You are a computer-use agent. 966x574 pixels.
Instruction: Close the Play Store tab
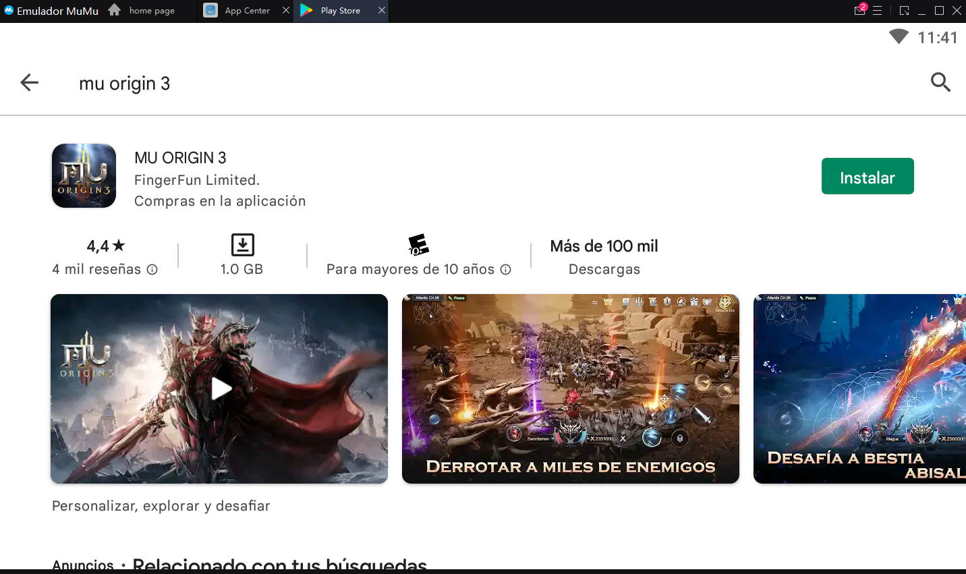382,11
